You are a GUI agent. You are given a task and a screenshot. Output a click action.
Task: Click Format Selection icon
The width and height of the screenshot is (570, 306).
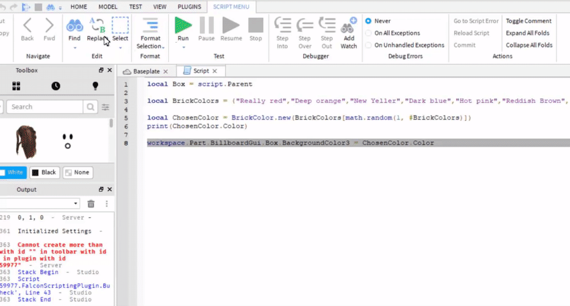(x=150, y=26)
